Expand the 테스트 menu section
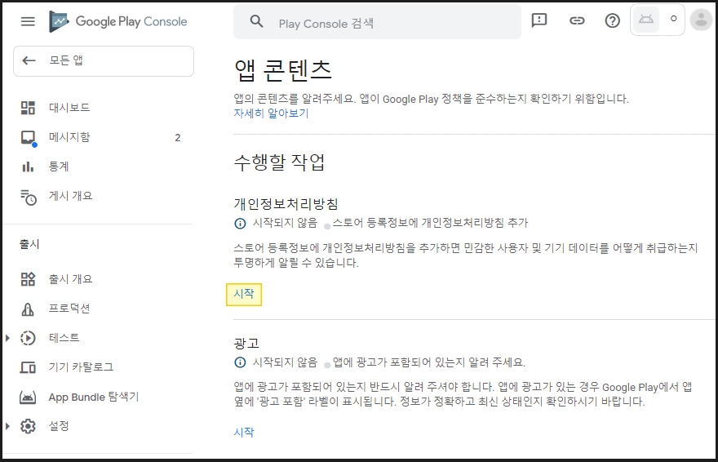Viewport: 718px width, 462px height. 8,338
